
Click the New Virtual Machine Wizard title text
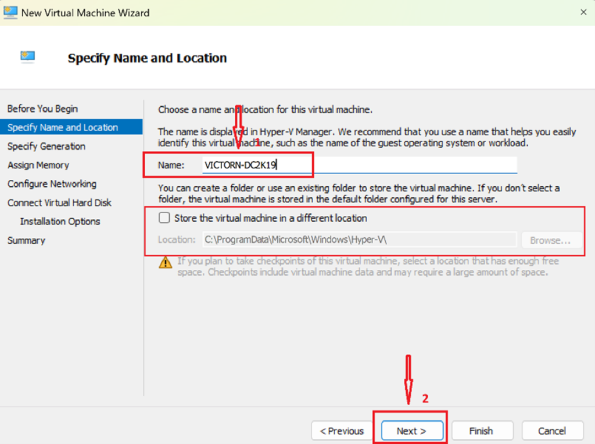click(85, 13)
